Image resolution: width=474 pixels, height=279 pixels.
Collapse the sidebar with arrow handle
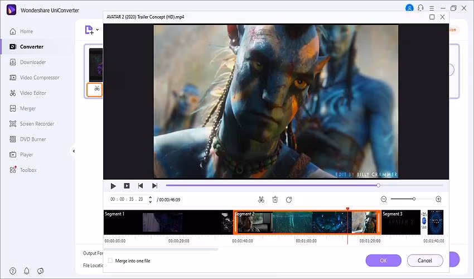click(x=74, y=151)
